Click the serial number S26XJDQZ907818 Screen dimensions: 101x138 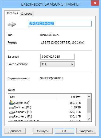pyautogui.click(x=52, y=78)
